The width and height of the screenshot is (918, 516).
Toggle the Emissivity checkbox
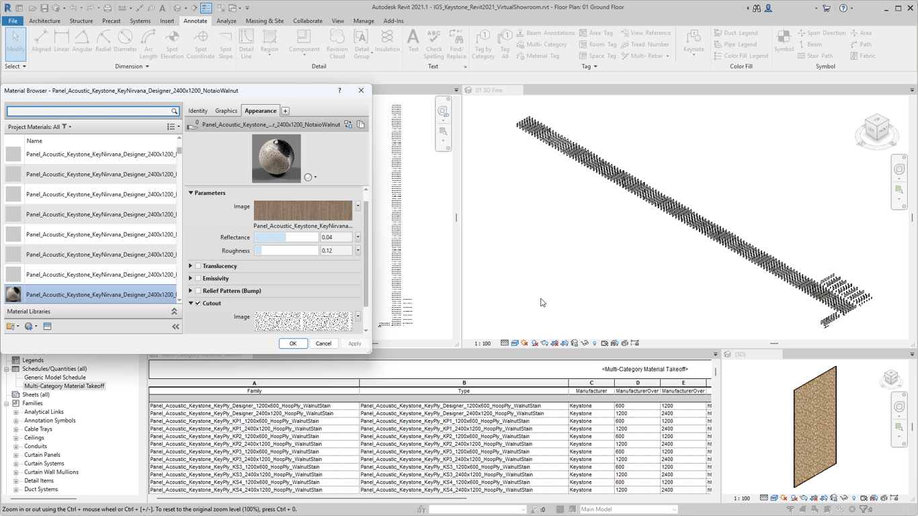point(198,278)
